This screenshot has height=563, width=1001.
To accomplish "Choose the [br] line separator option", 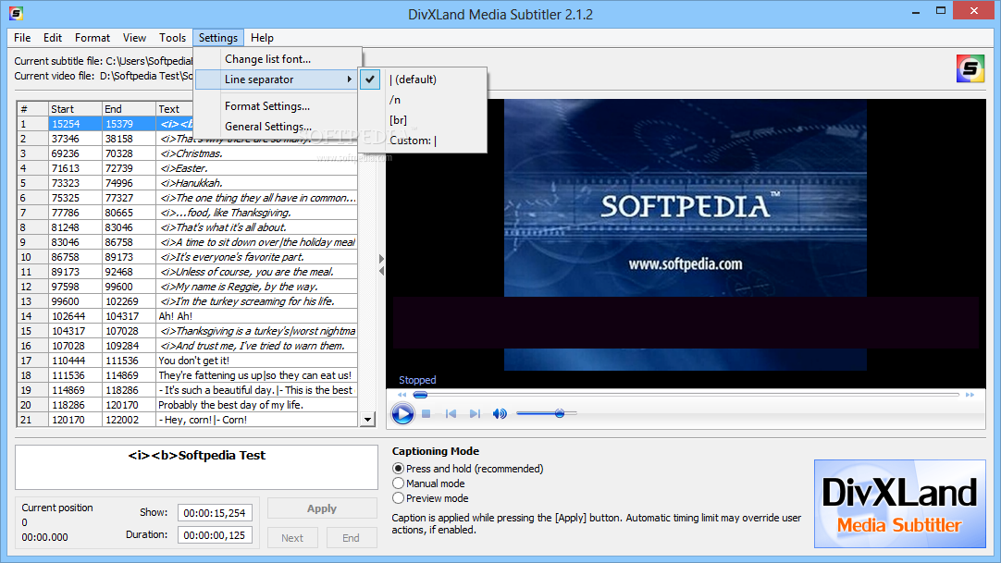I will (x=422, y=120).
